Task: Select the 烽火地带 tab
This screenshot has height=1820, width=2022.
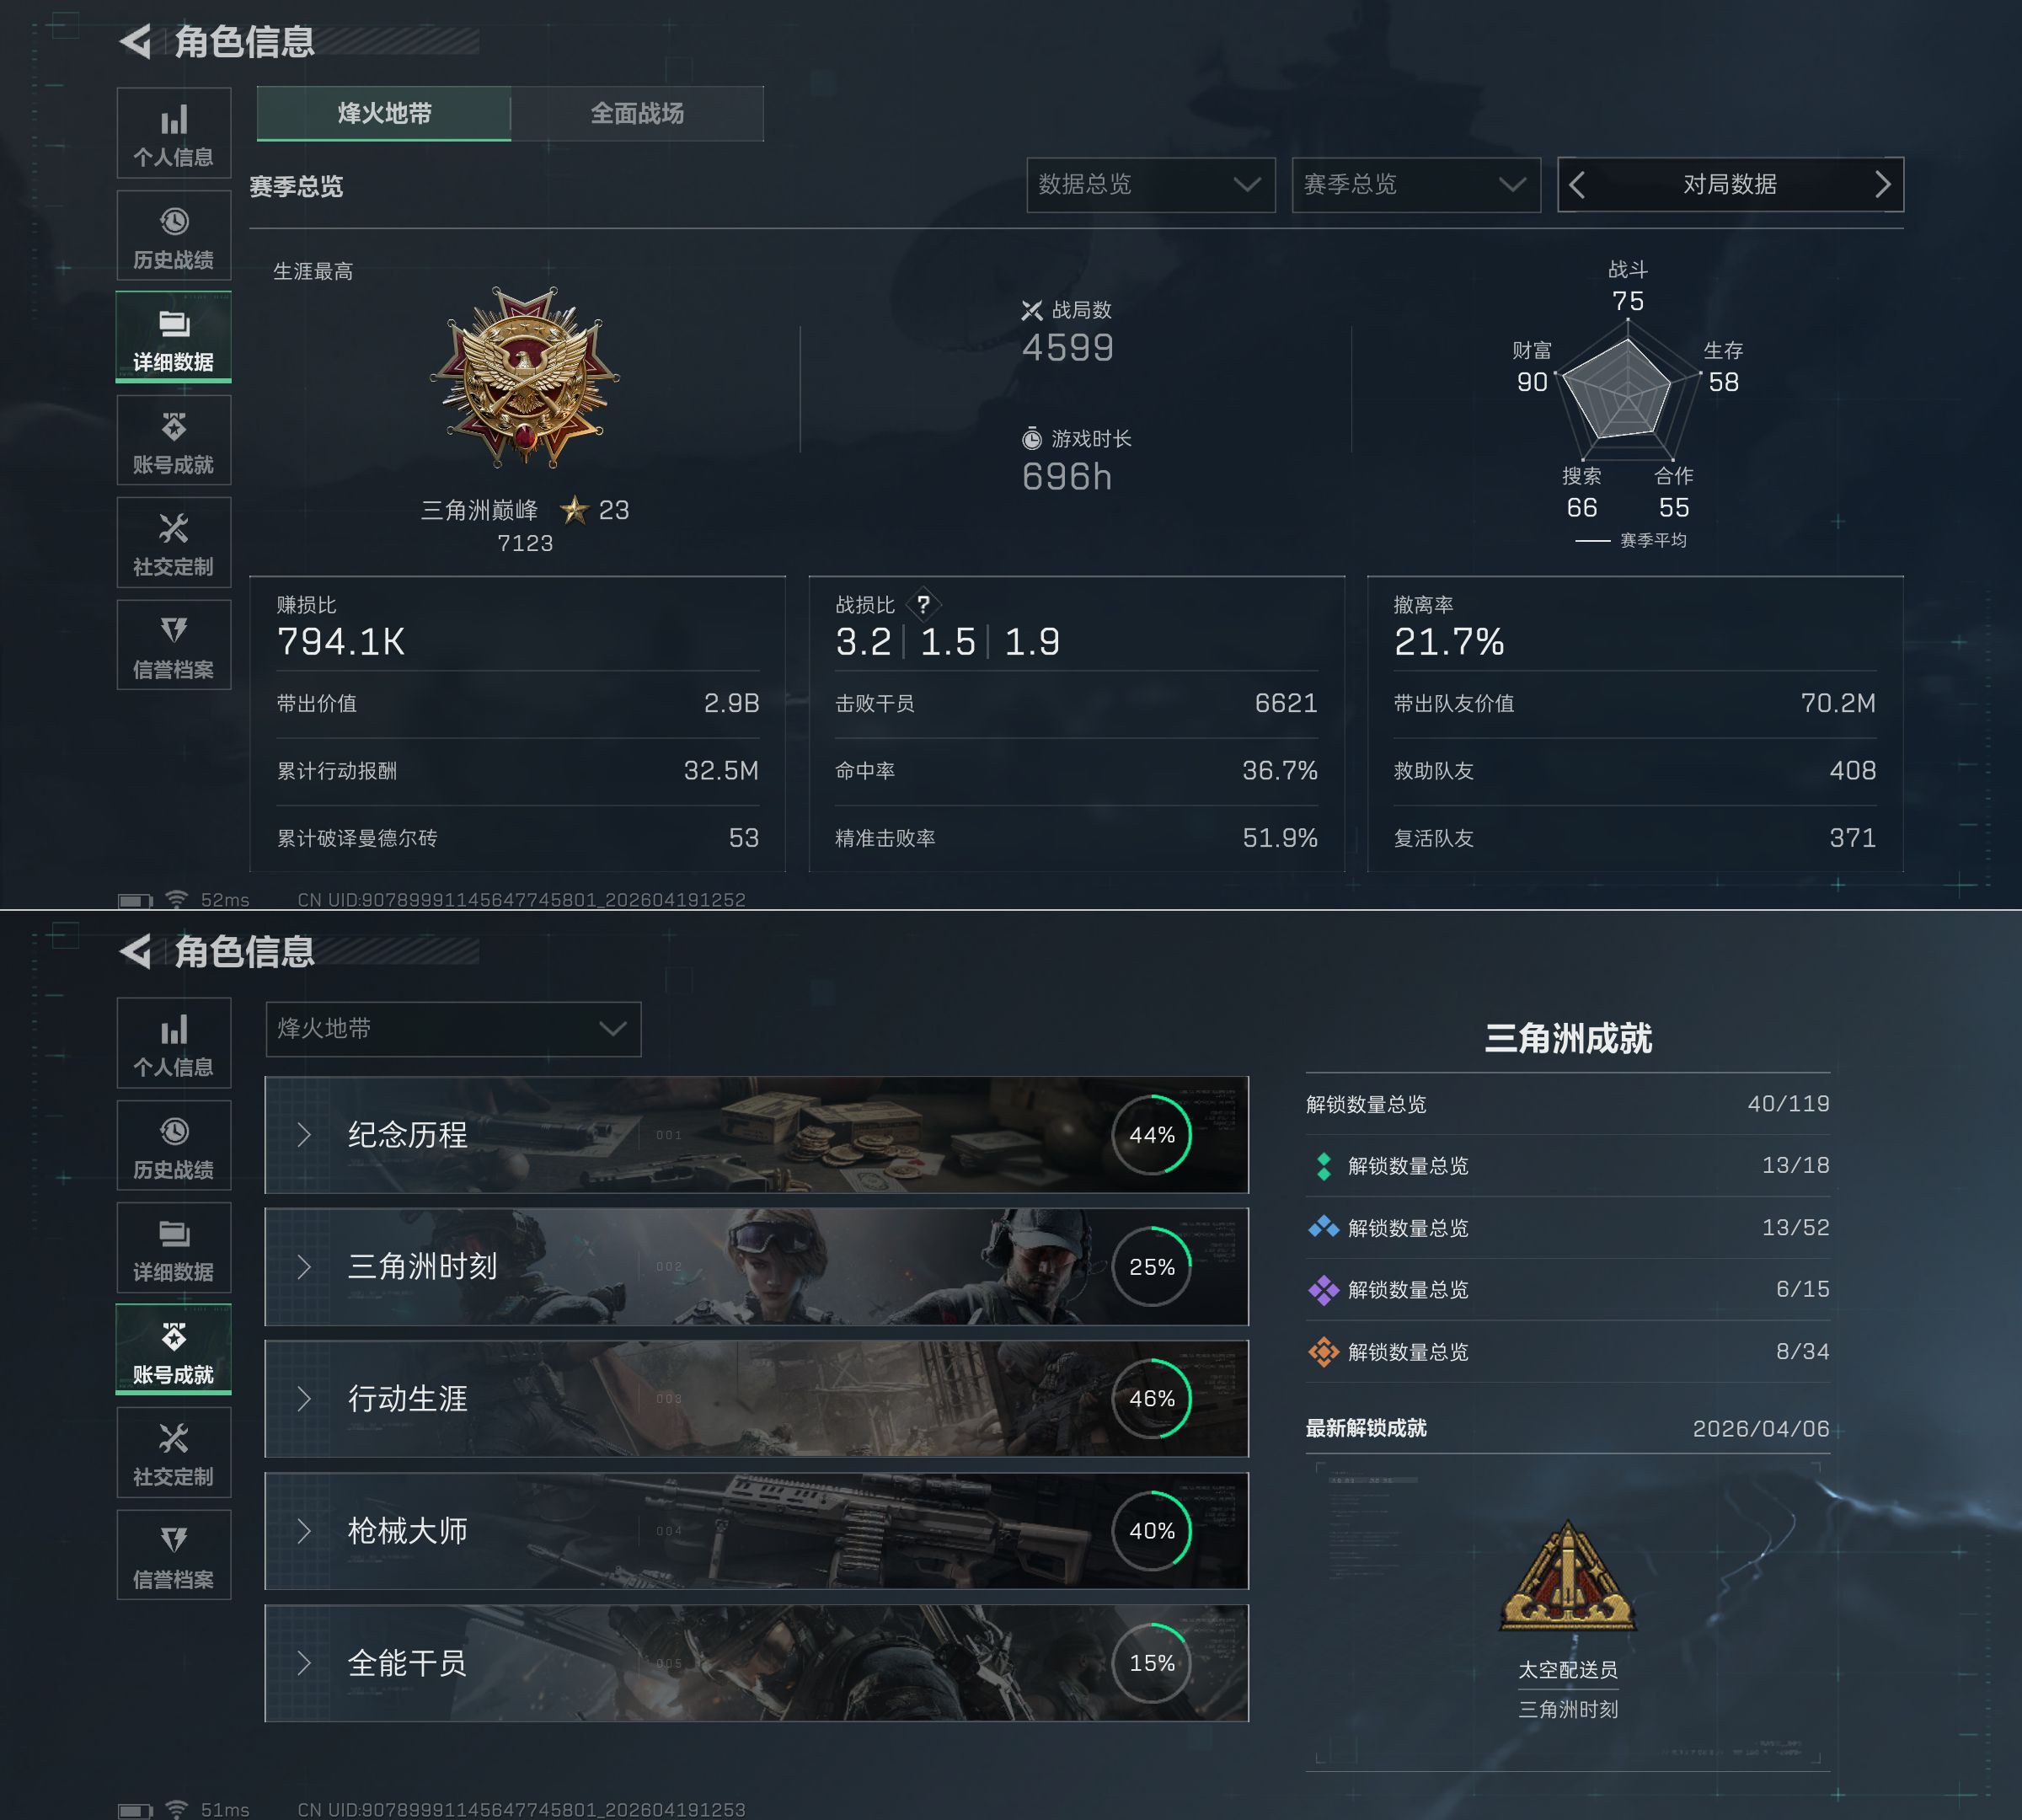Action: 384,113
